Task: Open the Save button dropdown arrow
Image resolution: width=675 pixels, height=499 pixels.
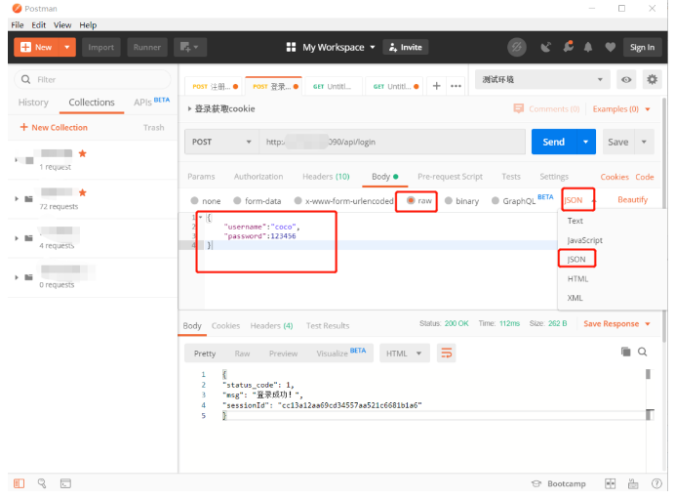Action: click(644, 142)
